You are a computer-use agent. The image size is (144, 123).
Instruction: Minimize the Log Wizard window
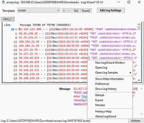coord(119,2)
